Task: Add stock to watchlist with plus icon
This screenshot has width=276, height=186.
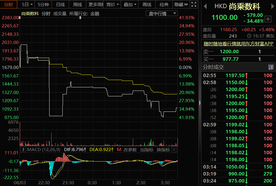Action: pos(268,20)
